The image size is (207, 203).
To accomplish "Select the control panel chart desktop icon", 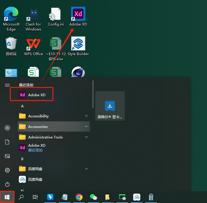I will point(11,72).
